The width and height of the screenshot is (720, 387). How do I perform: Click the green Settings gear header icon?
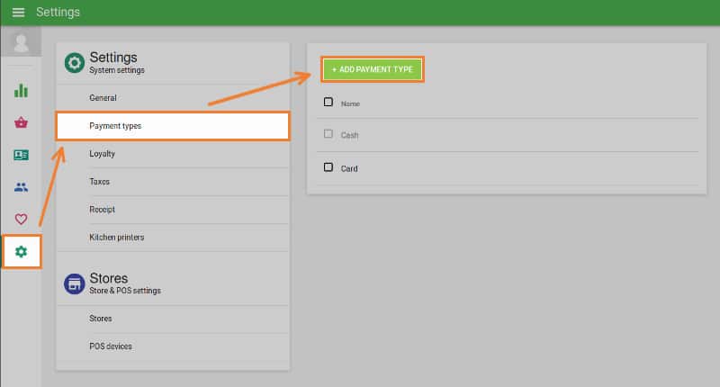75,63
